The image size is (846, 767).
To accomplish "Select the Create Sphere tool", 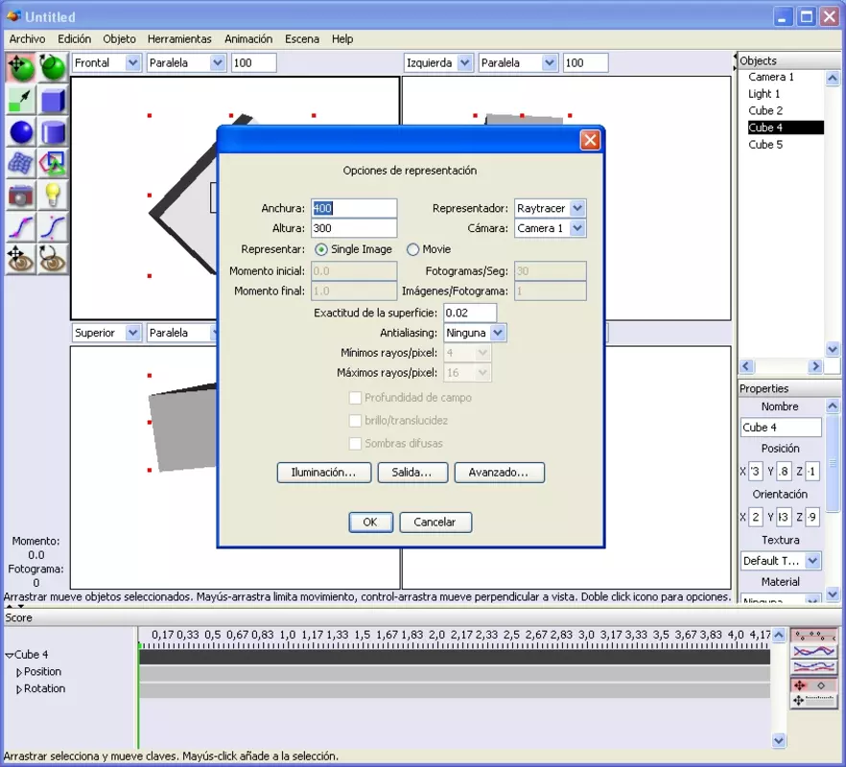I will (20, 131).
